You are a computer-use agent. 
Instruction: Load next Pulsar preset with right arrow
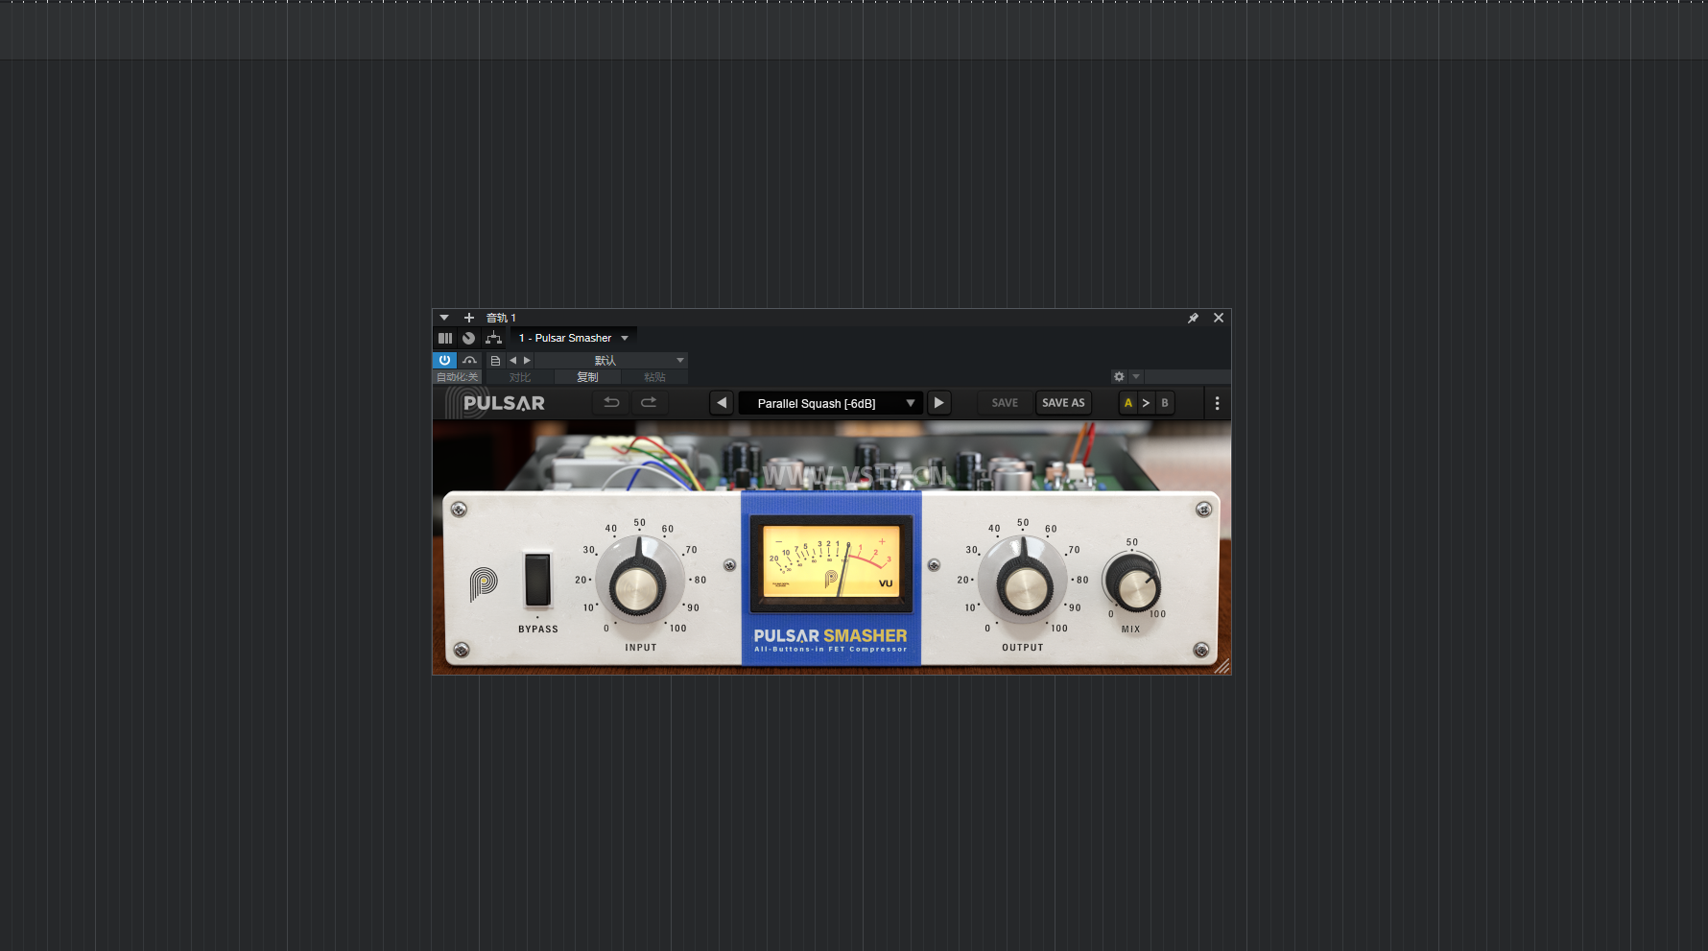tap(939, 403)
